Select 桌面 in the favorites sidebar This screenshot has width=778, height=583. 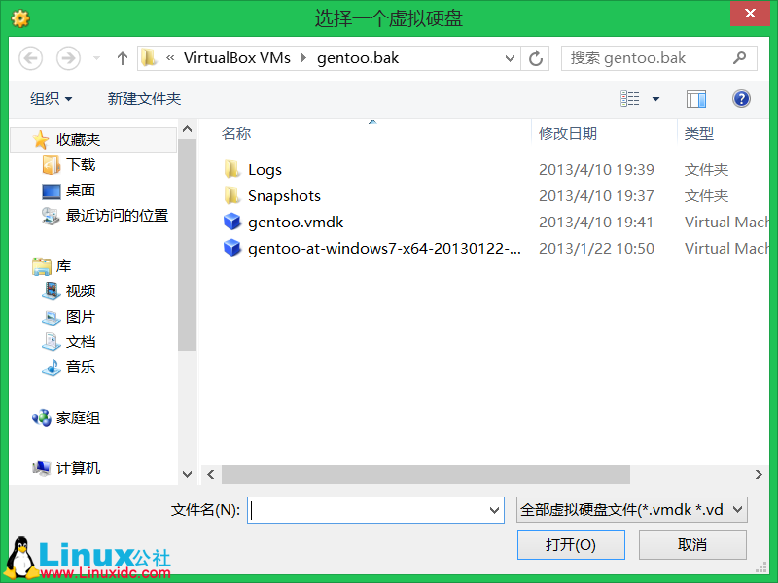[x=80, y=189]
